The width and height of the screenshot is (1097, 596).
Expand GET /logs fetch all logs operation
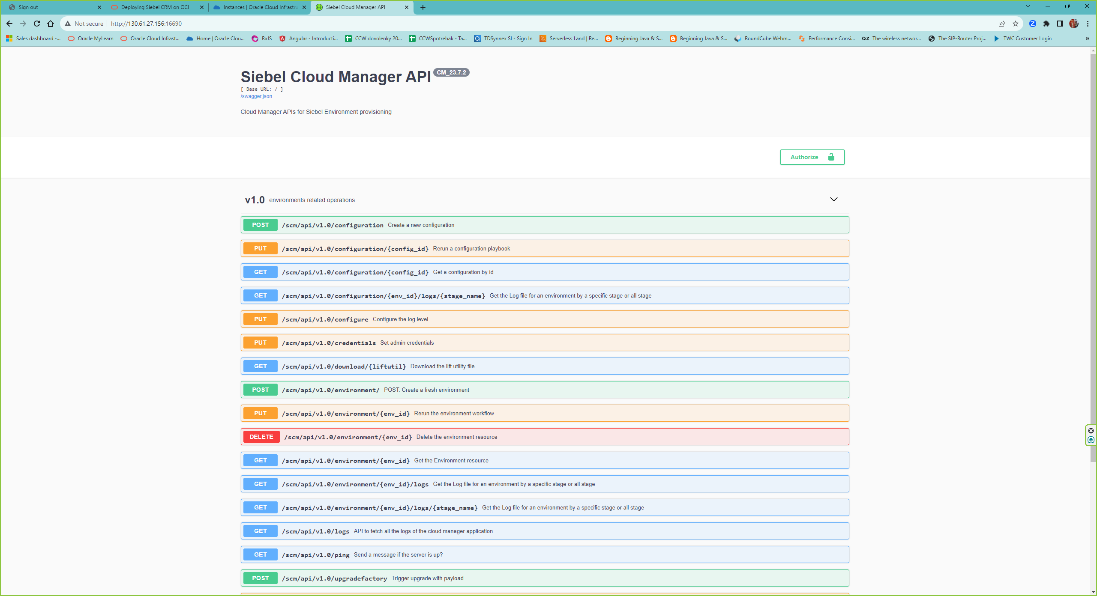click(x=545, y=531)
